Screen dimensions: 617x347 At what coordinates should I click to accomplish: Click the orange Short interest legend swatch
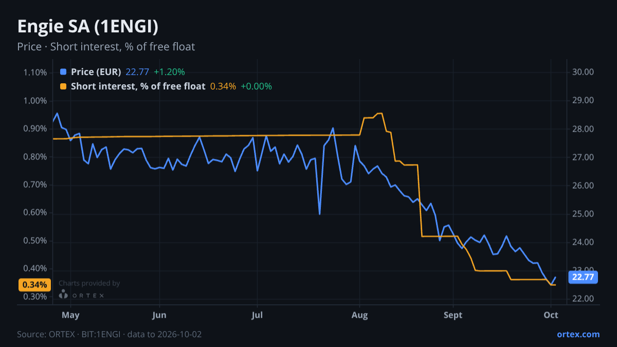coord(63,86)
